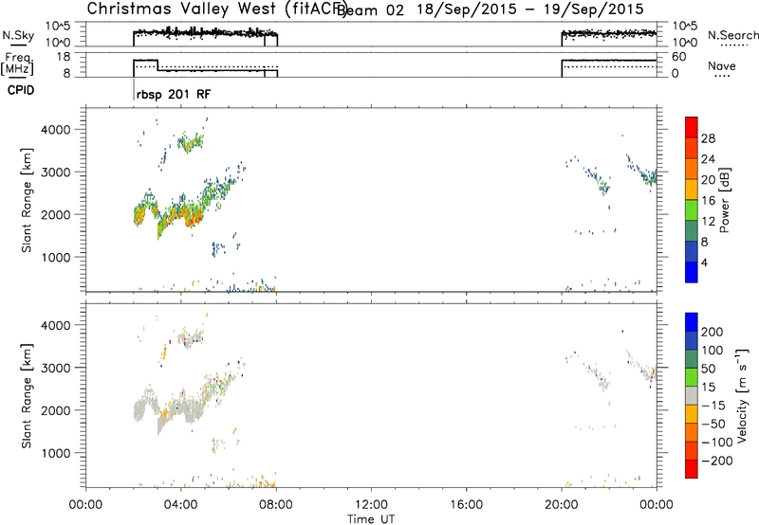The width and height of the screenshot is (759, 525).
Task: Click the 'Velocity [m s⁻¹]' colorbar label
Action: pos(742,395)
